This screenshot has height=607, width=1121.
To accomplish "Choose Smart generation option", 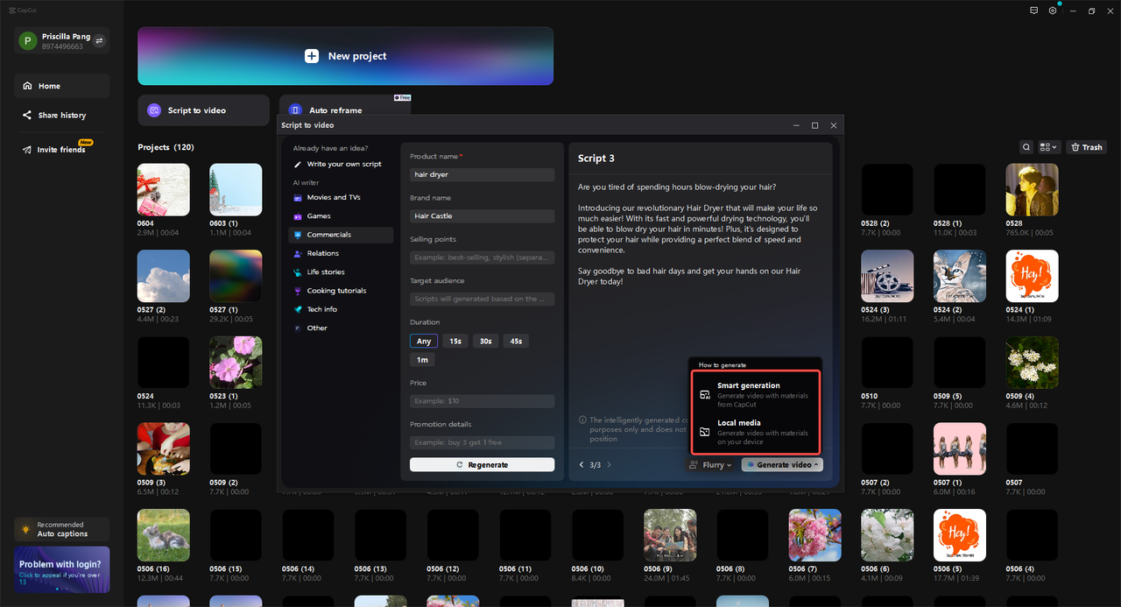I will pos(755,395).
